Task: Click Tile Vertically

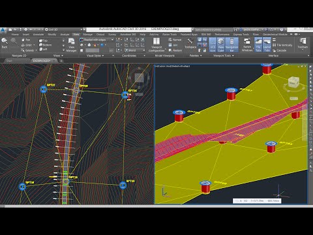Action: click(282, 45)
